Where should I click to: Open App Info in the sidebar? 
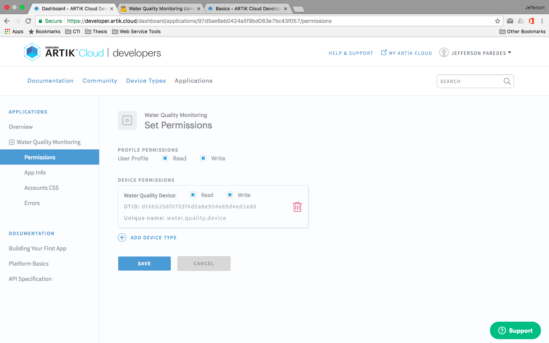click(35, 173)
